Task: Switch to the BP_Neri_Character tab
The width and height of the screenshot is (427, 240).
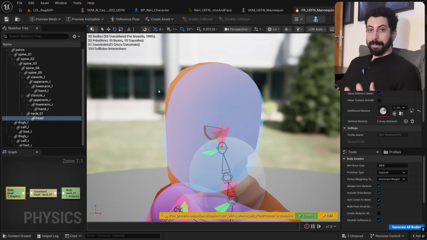Action: click(x=152, y=10)
